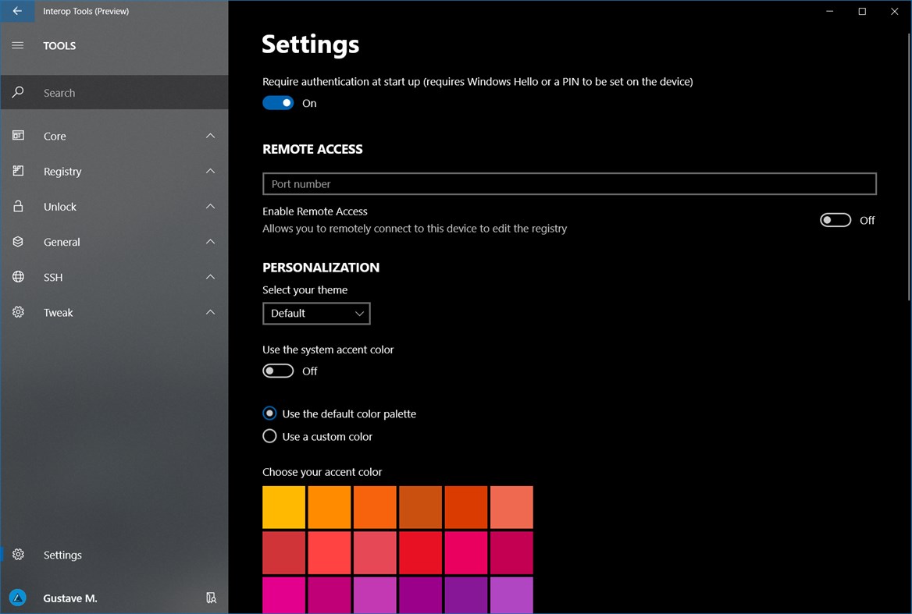This screenshot has width=912, height=614.
Task: Click the hamburger menu icon beside TOOLS
Action: [18, 45]
